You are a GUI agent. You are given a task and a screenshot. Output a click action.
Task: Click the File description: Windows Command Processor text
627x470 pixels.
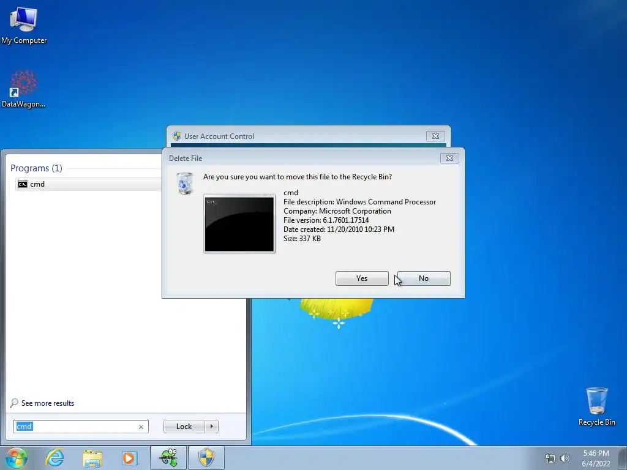pyautogui.click(x=360, y=202)
